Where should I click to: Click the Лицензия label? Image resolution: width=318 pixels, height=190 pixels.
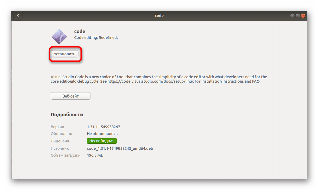60,141
